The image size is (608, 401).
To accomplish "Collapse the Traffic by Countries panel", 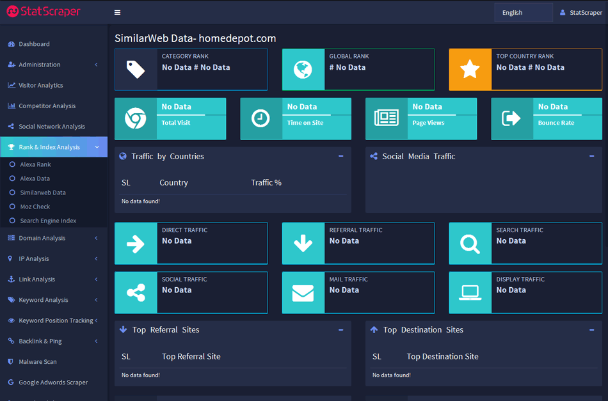I will (341, 156).
